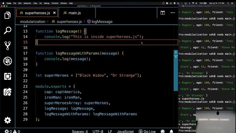Open the Debug menu in the menu bar

(x=46, y=3)
